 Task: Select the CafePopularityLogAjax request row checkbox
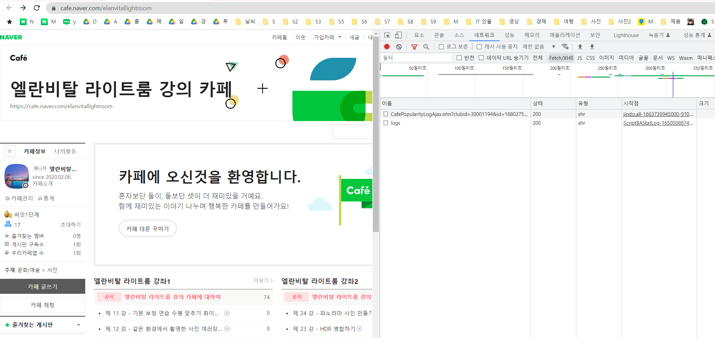click(x=386, y=114)
